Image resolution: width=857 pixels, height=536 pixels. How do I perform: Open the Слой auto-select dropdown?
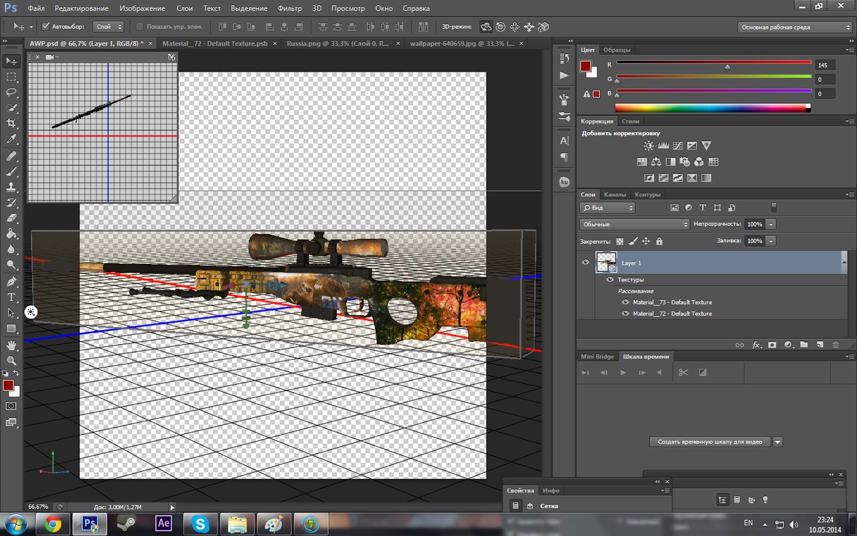point(109,27)
